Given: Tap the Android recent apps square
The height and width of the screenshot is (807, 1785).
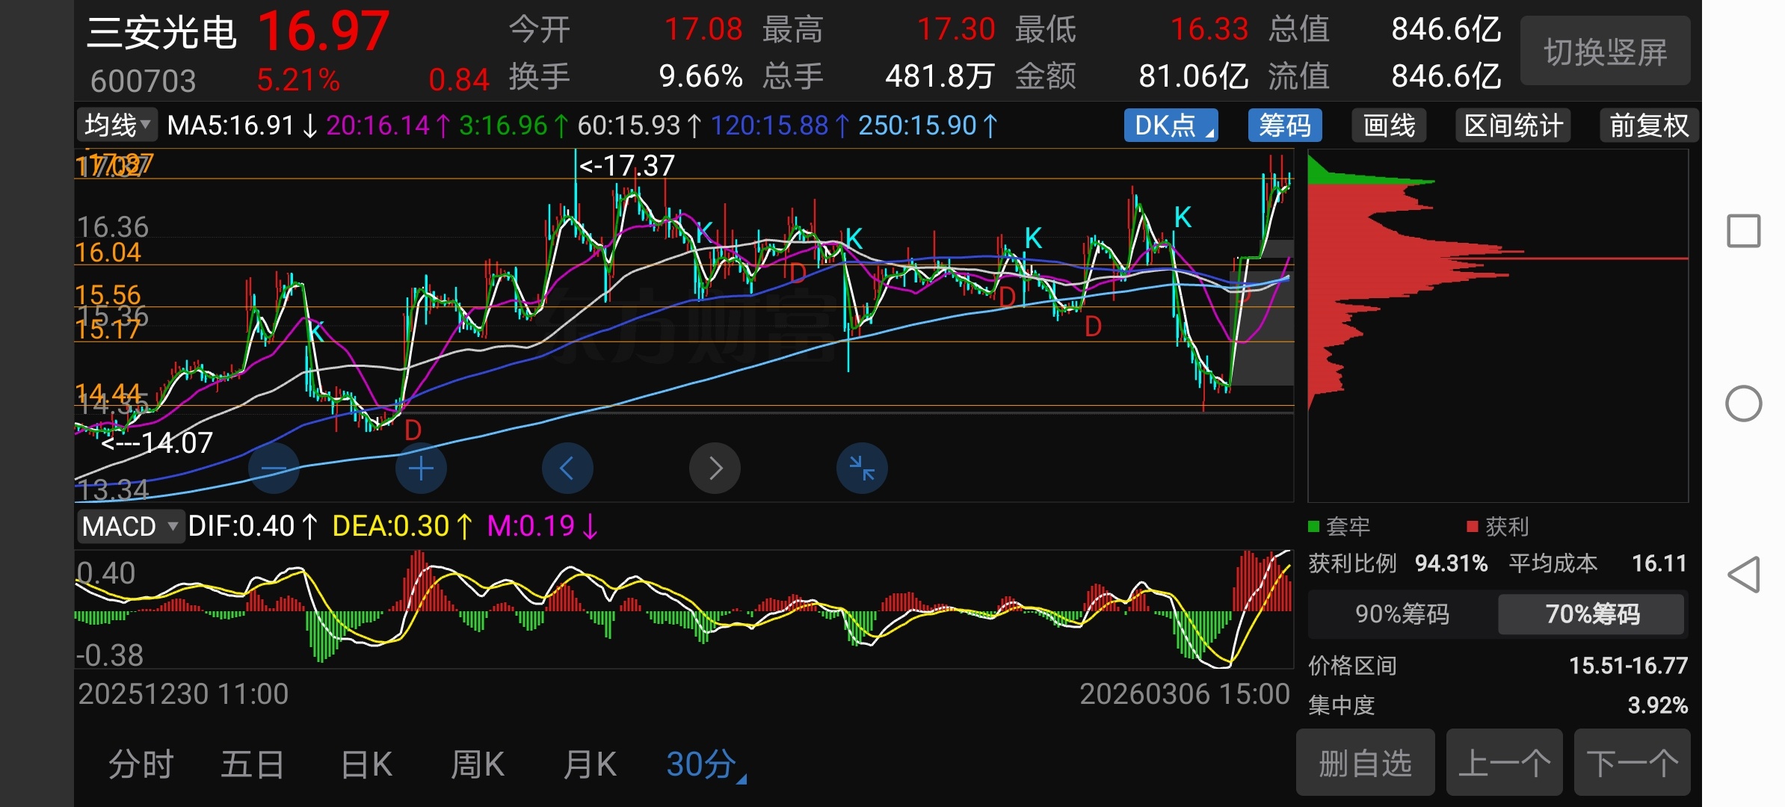Looking at the screenshot, I should pyautogui.click(x=1743, y=231).
